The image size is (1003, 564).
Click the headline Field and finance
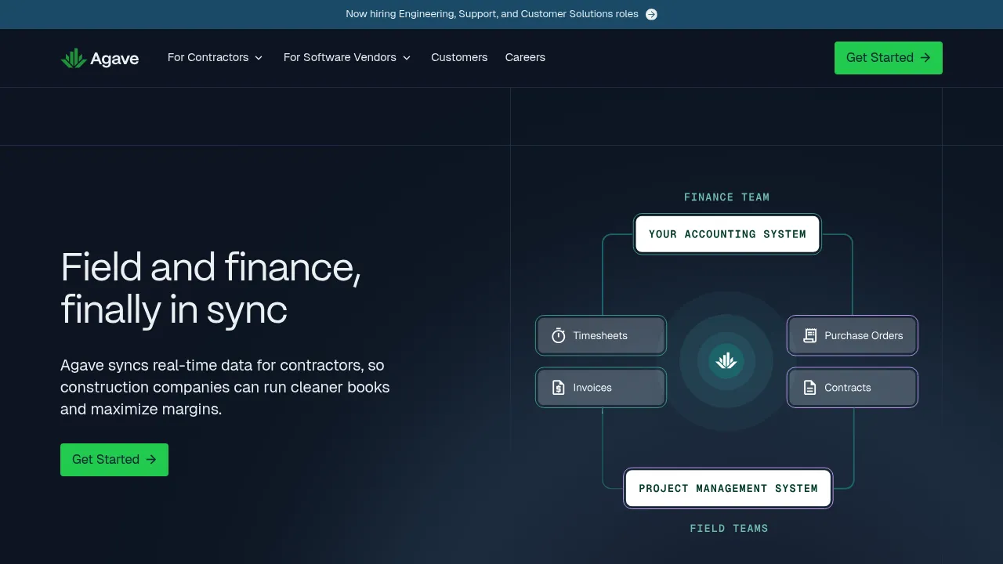pos(211,288)
